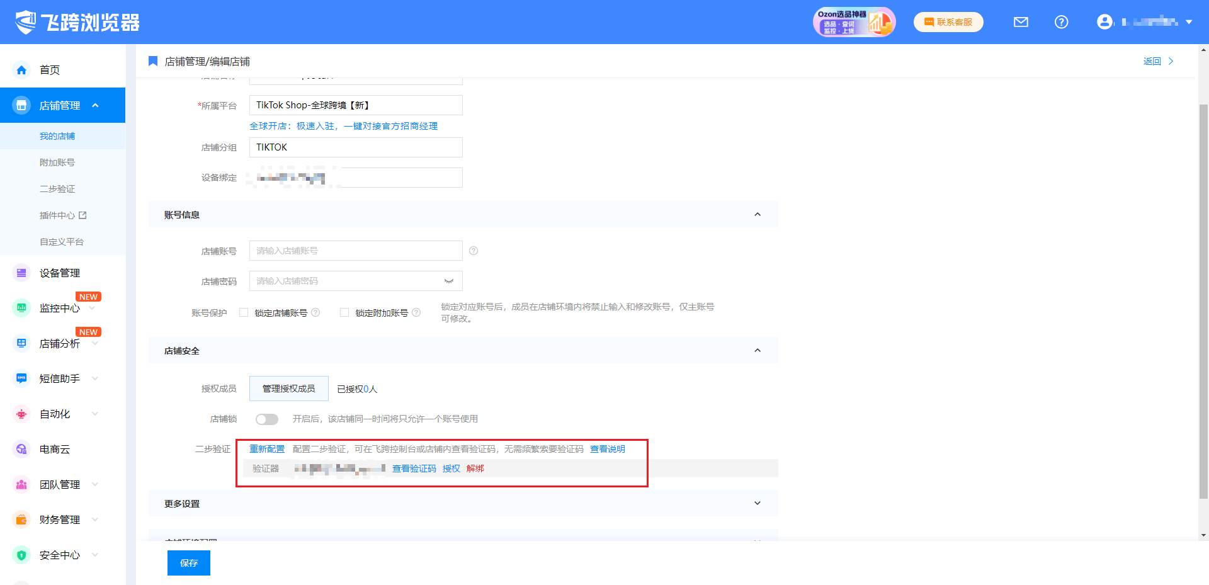Click help icon beside 锁定附加账号

[x=416, y=312]
